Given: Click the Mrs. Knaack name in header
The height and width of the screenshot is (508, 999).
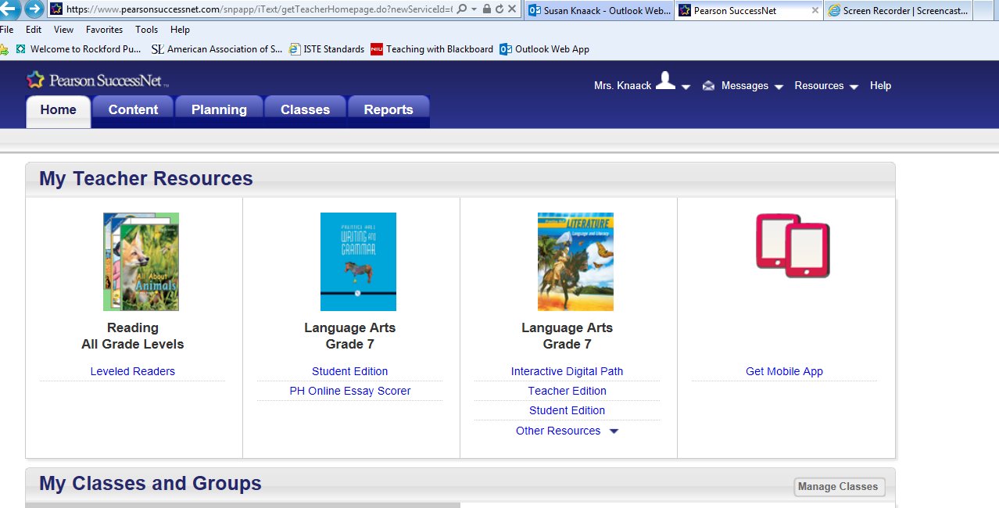Looking at the screenshot, I should click(x=623, y=86).
